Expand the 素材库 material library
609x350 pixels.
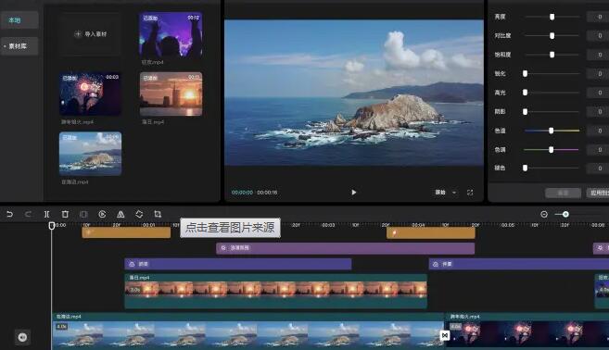[x=19, y=46]
